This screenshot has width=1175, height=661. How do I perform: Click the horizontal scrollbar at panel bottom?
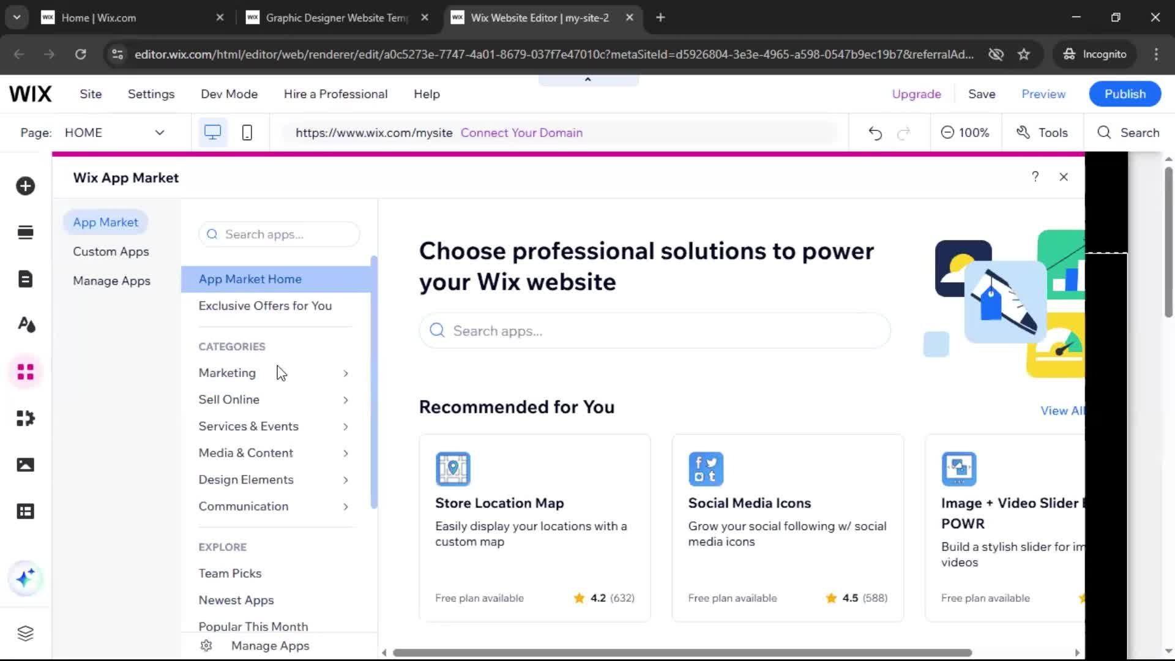pyautogui.click(x=682, y=653)
